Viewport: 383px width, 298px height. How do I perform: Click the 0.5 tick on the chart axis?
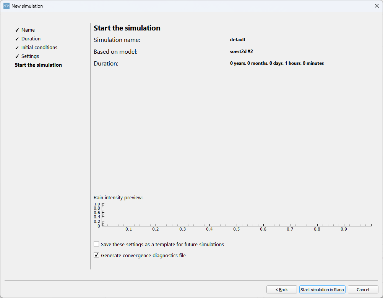click(x=236, y=229)
